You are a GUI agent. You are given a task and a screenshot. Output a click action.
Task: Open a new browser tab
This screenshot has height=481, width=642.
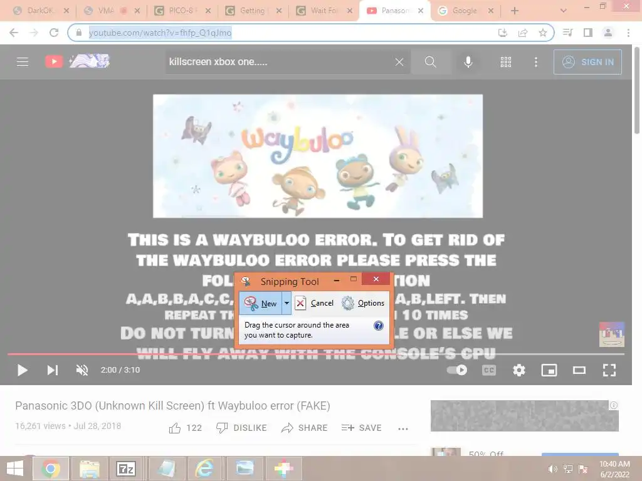pos(515,11)
